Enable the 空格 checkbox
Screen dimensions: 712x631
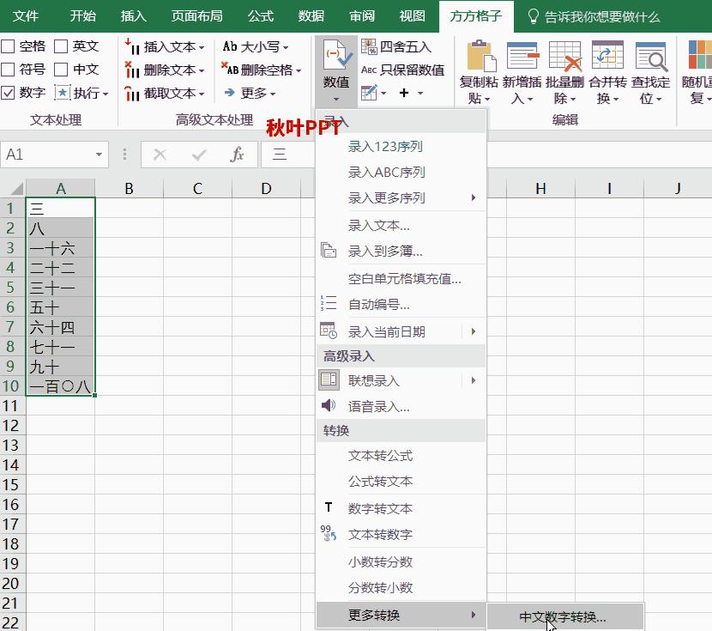tap(8, 46)
